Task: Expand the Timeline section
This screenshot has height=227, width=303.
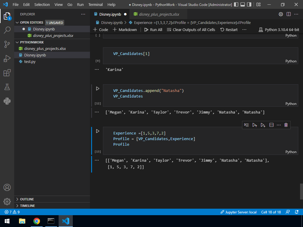Action: coord(27,206)
